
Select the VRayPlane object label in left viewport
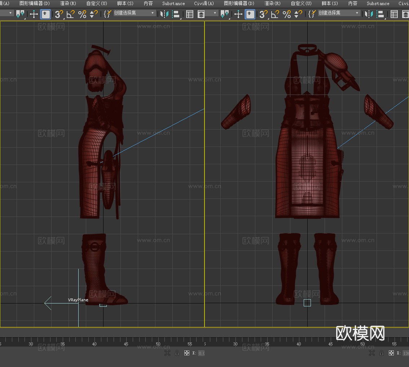click(78, 300)
